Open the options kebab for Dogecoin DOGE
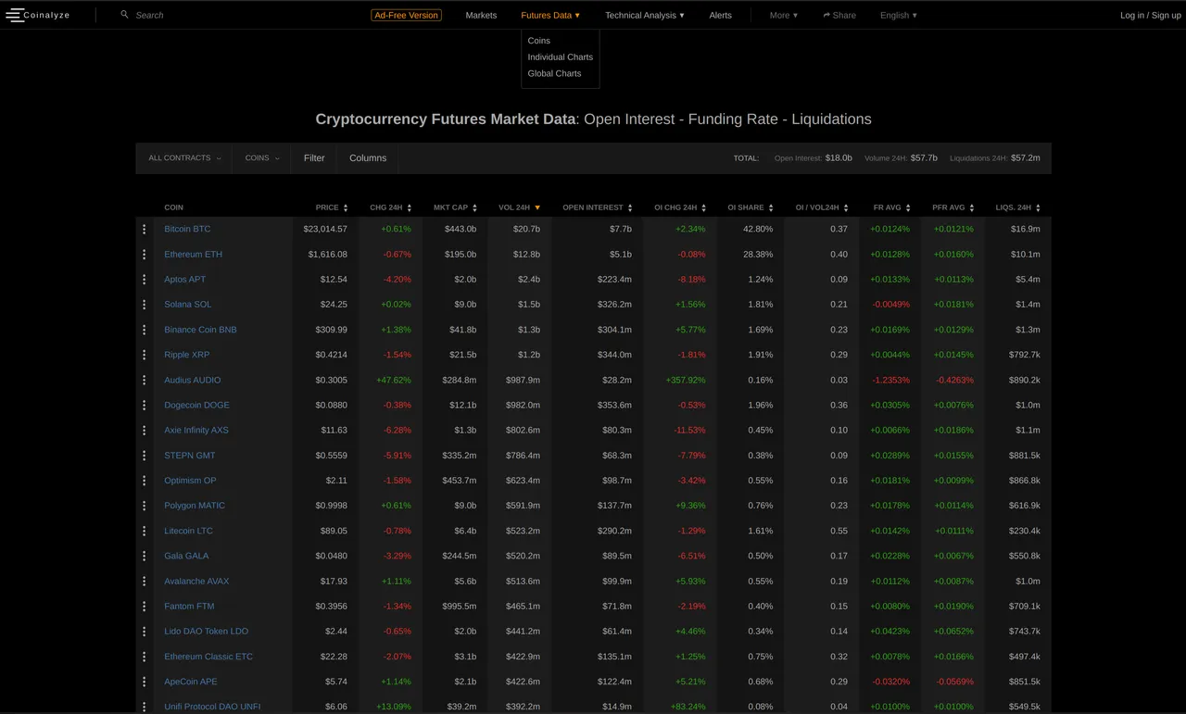 pyautogui.click(x=145, y=405)
